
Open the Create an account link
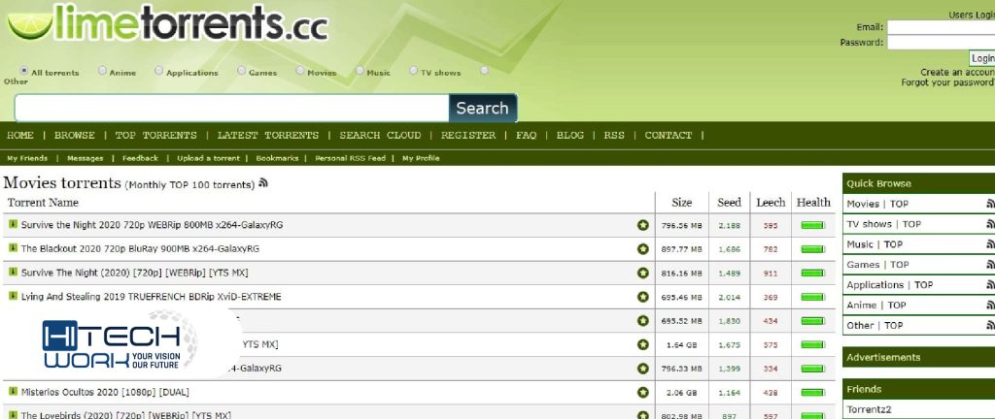(957, 72)
